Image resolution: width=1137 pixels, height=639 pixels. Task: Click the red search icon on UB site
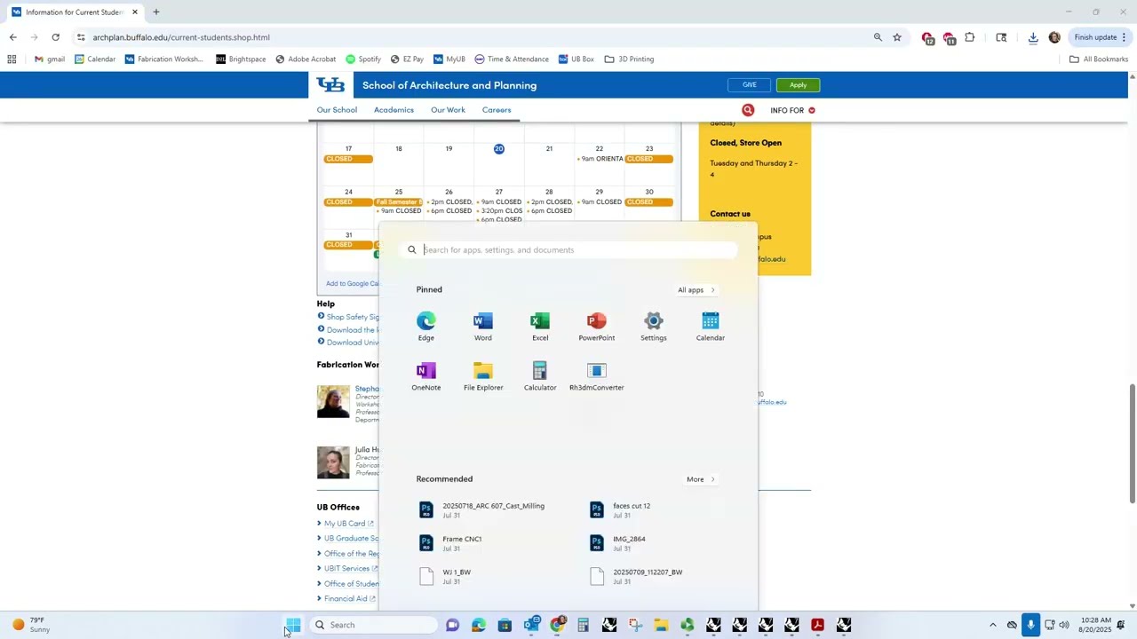[x=748, y=110]
